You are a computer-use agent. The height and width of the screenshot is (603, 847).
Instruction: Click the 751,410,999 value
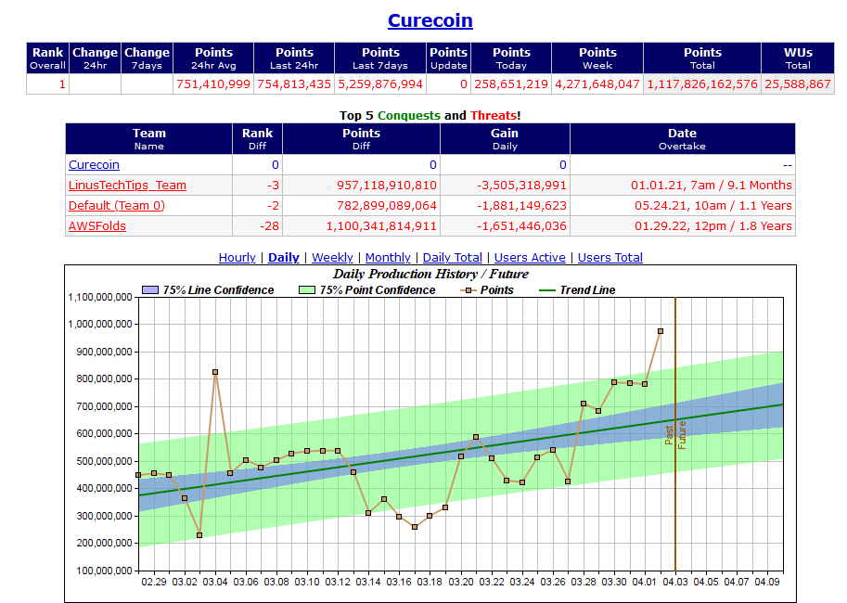213,84
